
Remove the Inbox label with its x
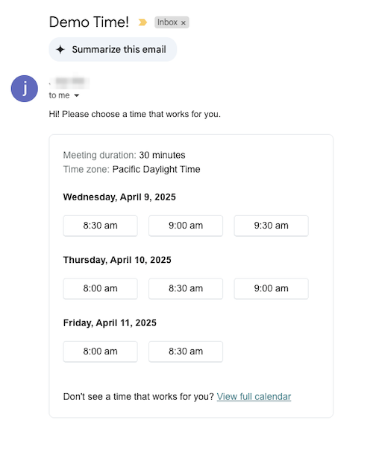click(183, 23)
